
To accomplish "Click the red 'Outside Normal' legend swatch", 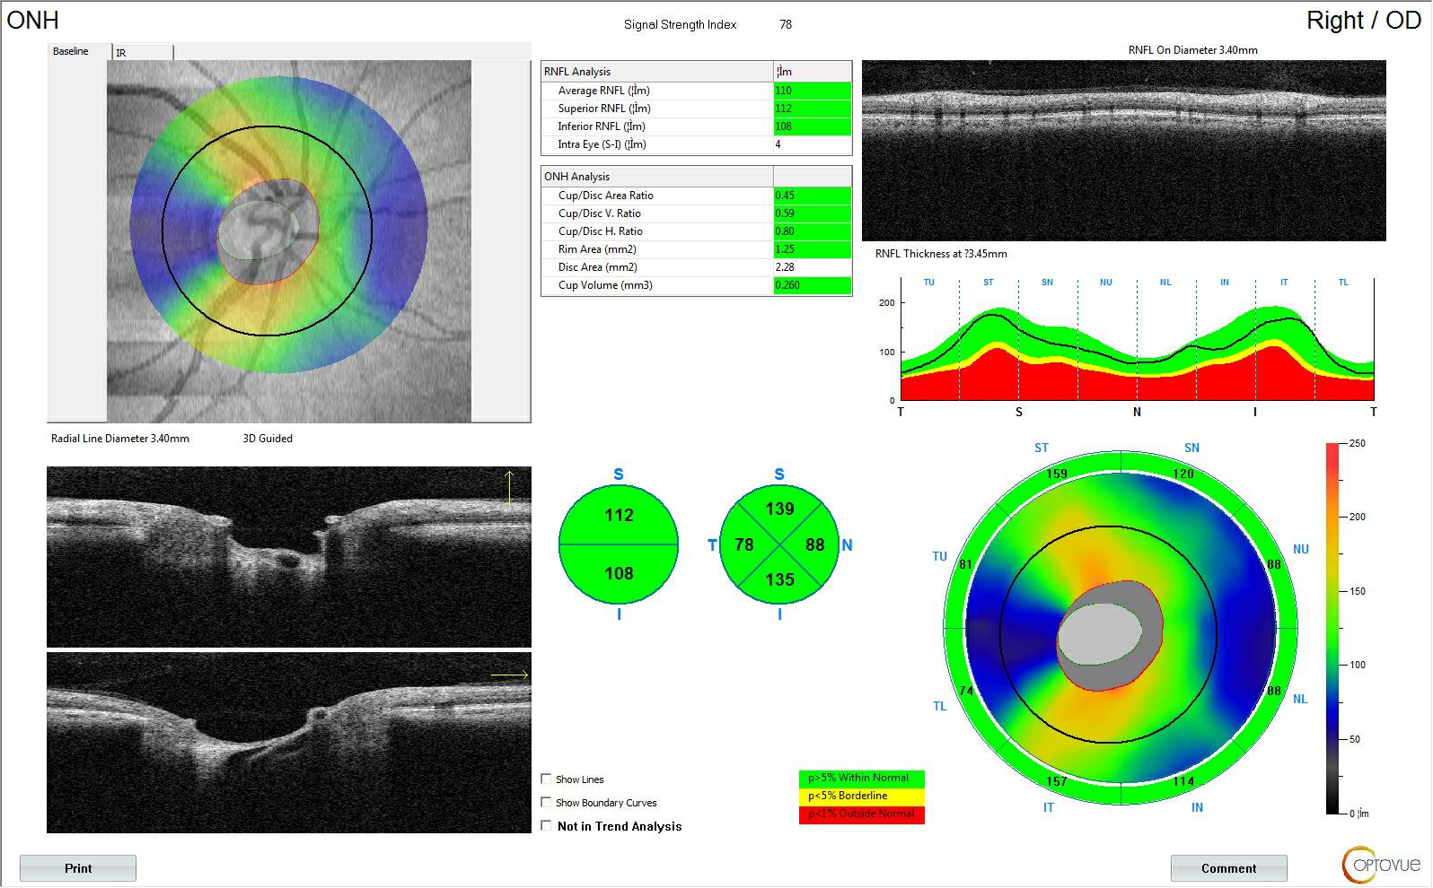I will 861,814.
